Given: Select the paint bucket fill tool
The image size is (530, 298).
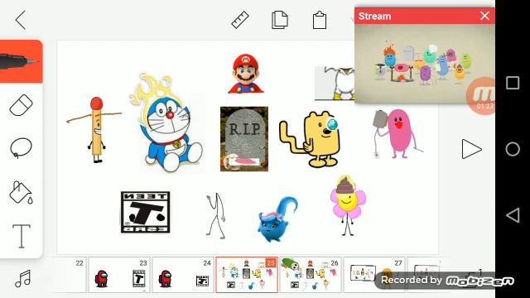Looking at the screenshot, I should point(21,192).
